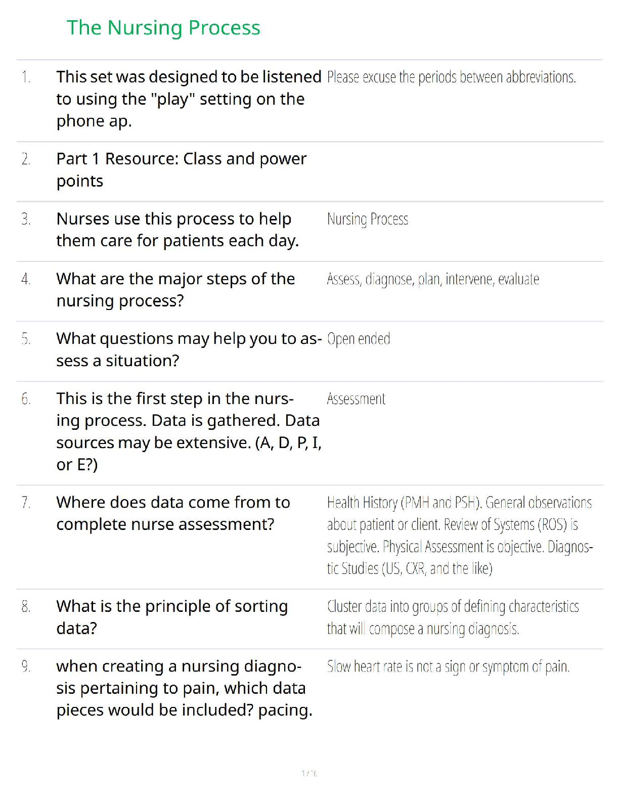The width and height of the screenshot is (619, 801).
Task: Click the term about the "play" setting
Action: (x=188, y=99)
